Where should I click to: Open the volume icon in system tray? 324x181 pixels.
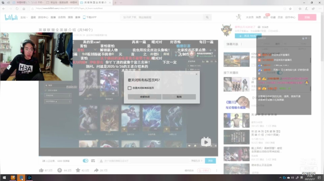292,177
